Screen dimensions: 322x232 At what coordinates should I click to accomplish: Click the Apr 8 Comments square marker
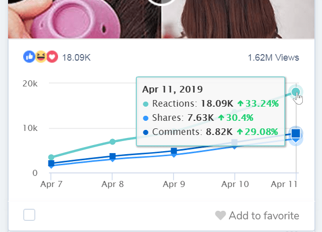pos(113,156)
